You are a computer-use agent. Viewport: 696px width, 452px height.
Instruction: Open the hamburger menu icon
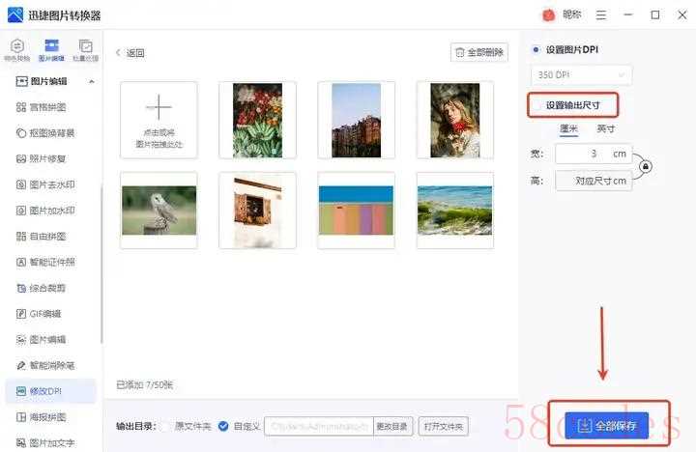tap(601, 15)
